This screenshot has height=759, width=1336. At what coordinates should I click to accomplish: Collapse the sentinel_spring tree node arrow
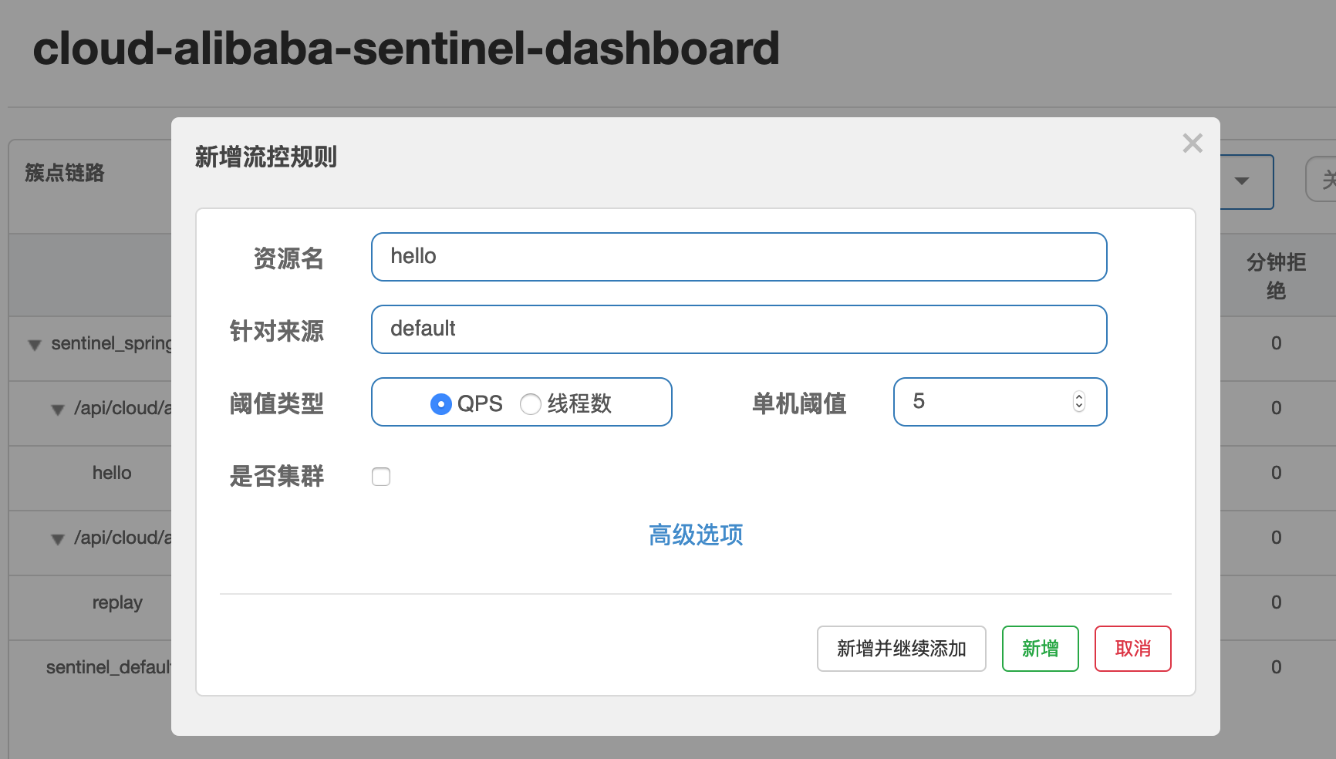pyautogui.click(x=35, y=345)
